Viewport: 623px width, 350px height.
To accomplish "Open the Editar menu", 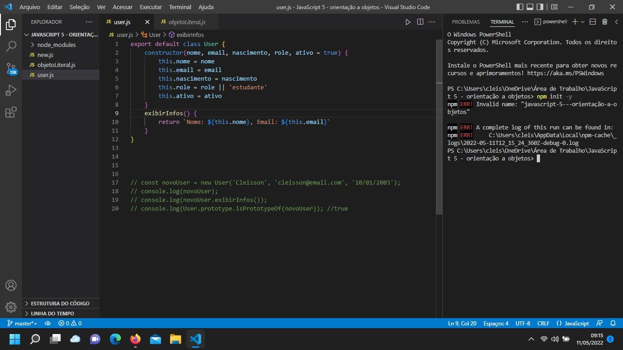I will (55, 7).
